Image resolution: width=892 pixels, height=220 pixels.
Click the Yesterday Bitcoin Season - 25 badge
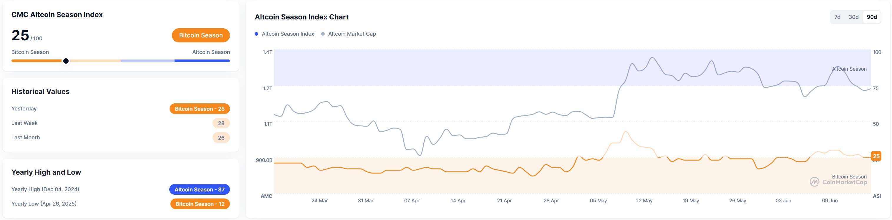[x=200, y=109]
